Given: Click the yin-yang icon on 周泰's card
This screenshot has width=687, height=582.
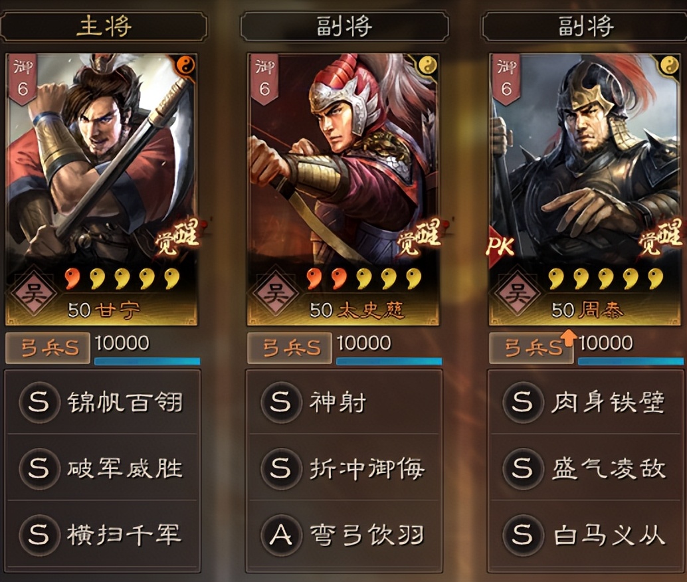Looking at the screenshot, I should pos(669,65).
